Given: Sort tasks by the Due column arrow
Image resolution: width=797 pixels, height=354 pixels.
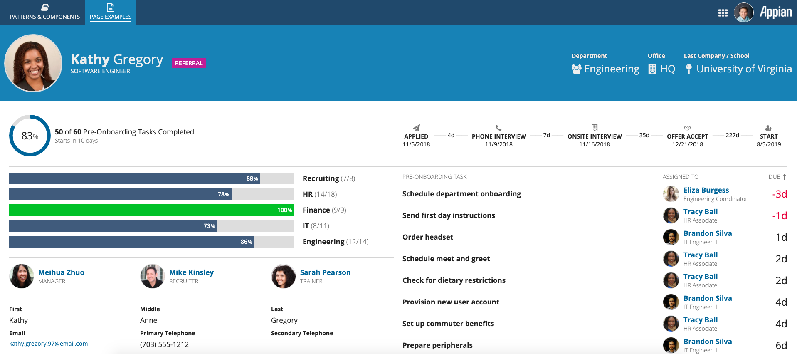Looking at the screenshot, I should [784, 177].
